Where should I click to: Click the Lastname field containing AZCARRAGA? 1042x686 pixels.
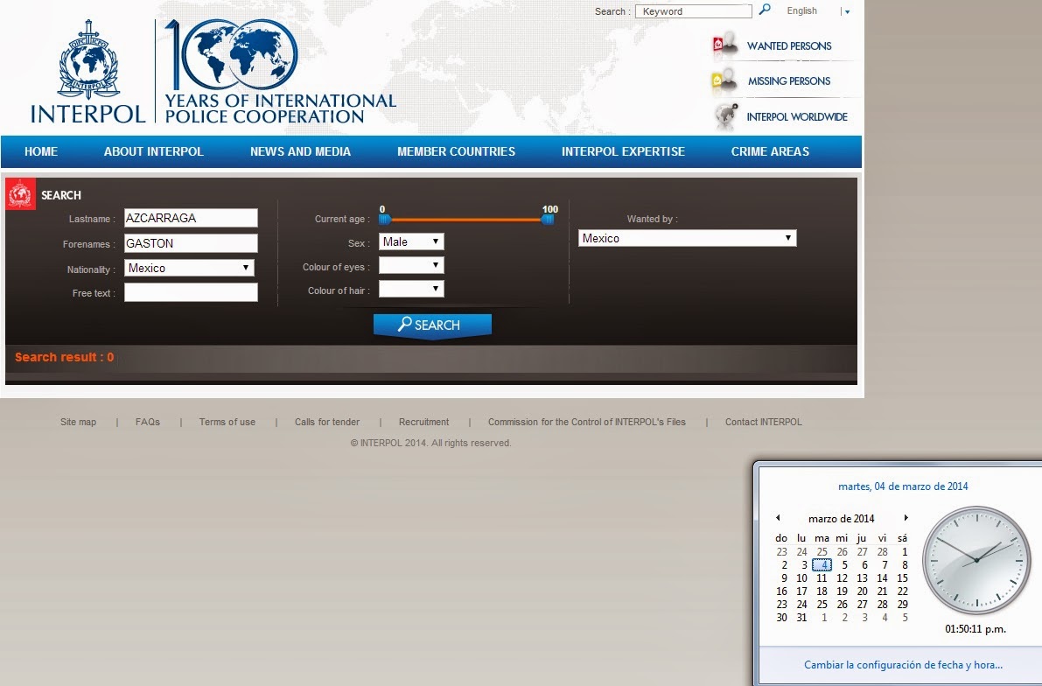(x=191, y=218)
